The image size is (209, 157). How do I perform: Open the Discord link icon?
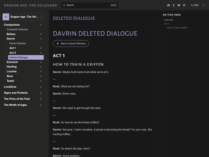pyautogui.click(x=168, y=5)
